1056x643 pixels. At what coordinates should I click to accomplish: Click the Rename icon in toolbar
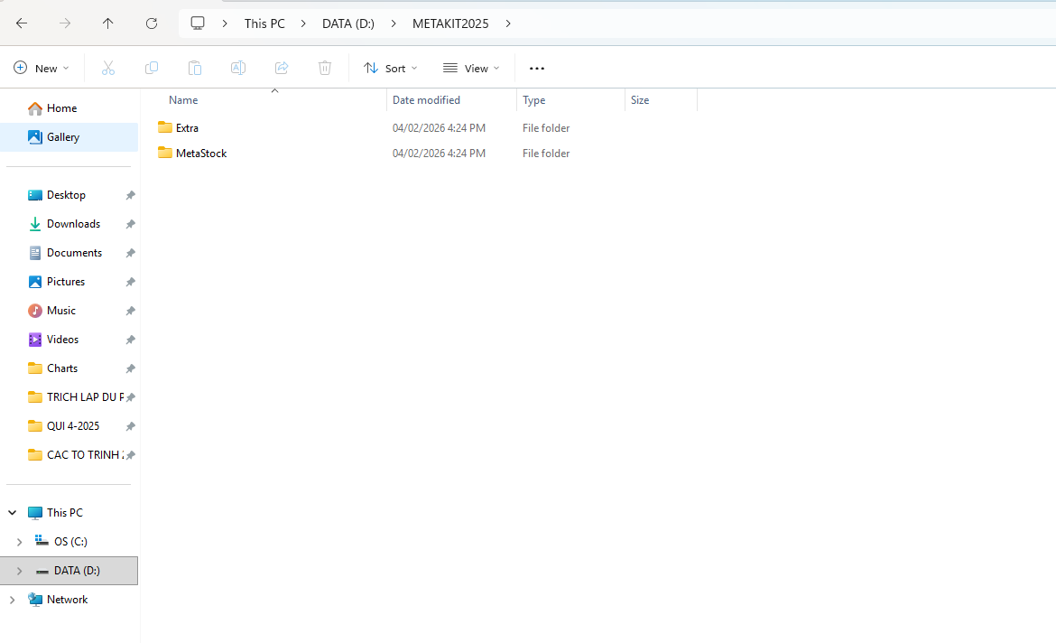click(238, 68)
